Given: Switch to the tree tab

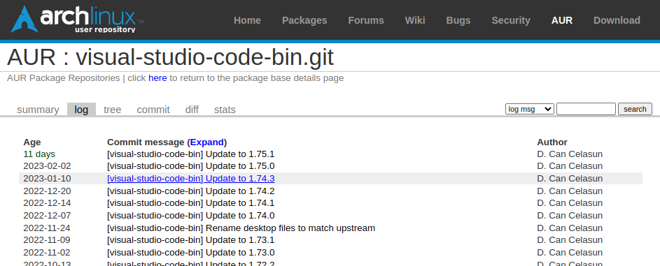Looking at the screenshot, I should [113, 110].
